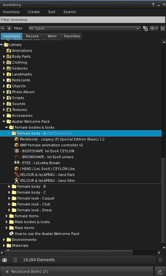Toggle the eye visibility options button
This screenshot has width=166, height=276.
[x=154, y=29]
